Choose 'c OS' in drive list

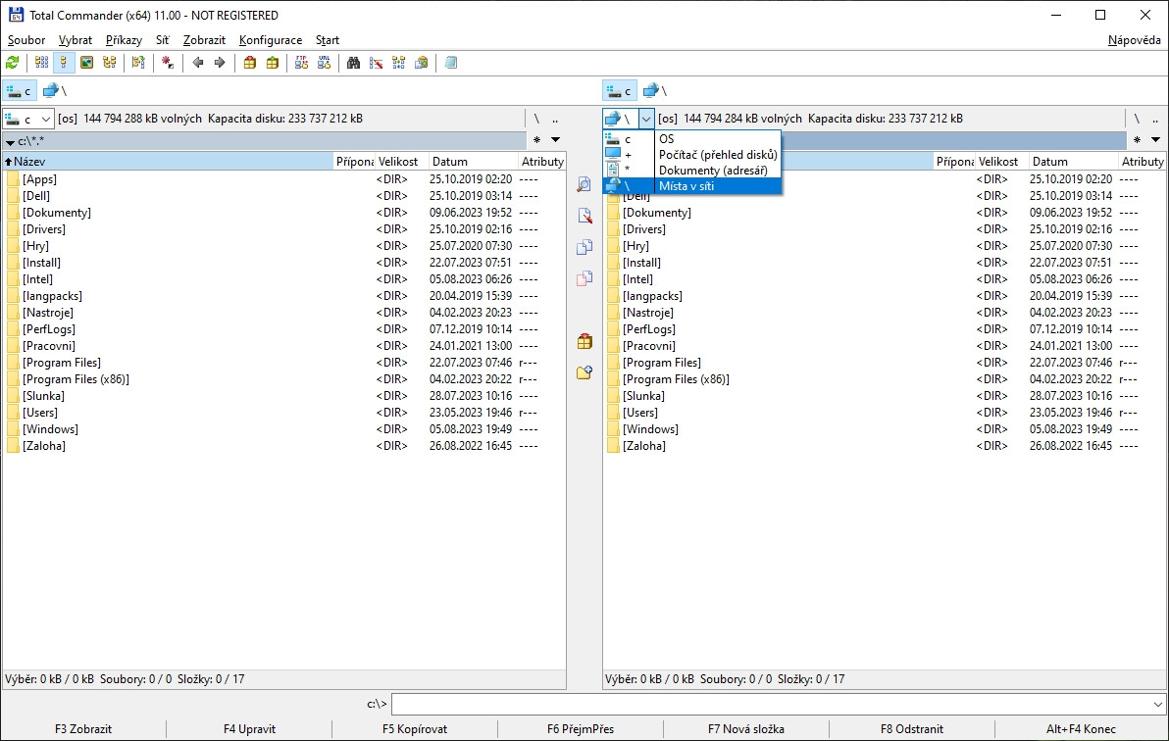(x=691, y=138)
